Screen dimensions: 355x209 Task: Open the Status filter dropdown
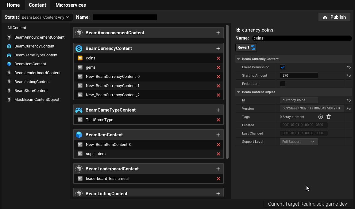coord(46,17)
